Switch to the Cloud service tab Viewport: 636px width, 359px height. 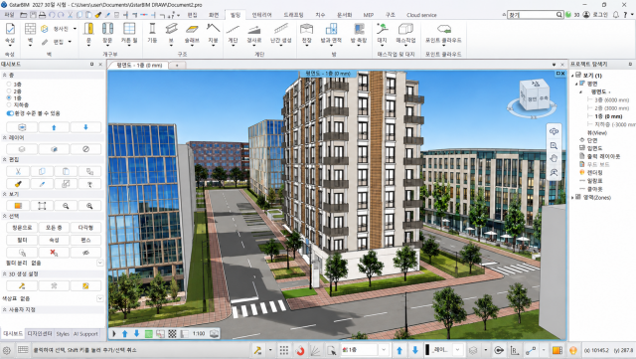[421, 15]
